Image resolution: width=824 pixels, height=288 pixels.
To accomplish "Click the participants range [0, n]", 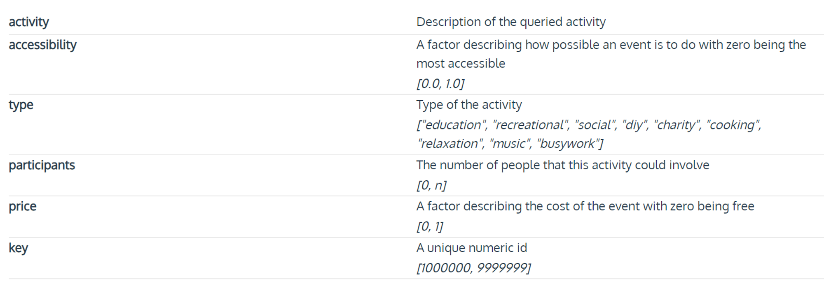I will click(431, 185).
